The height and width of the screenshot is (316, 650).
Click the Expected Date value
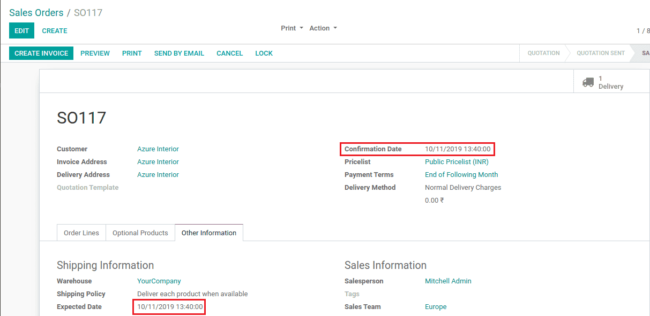tap(170, 307)
